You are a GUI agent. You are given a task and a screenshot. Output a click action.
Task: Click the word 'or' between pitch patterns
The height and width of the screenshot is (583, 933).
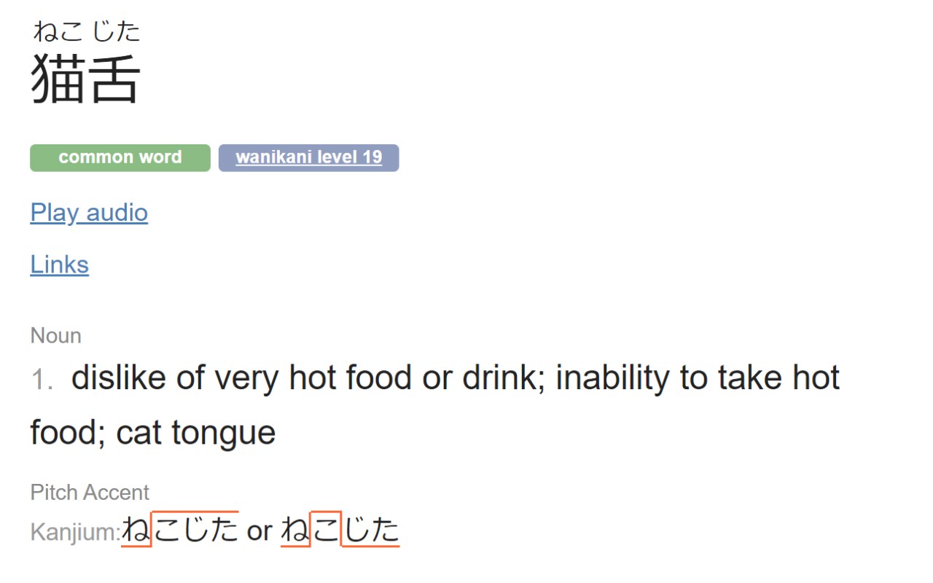pyautogui.click(x=259, y=532)
